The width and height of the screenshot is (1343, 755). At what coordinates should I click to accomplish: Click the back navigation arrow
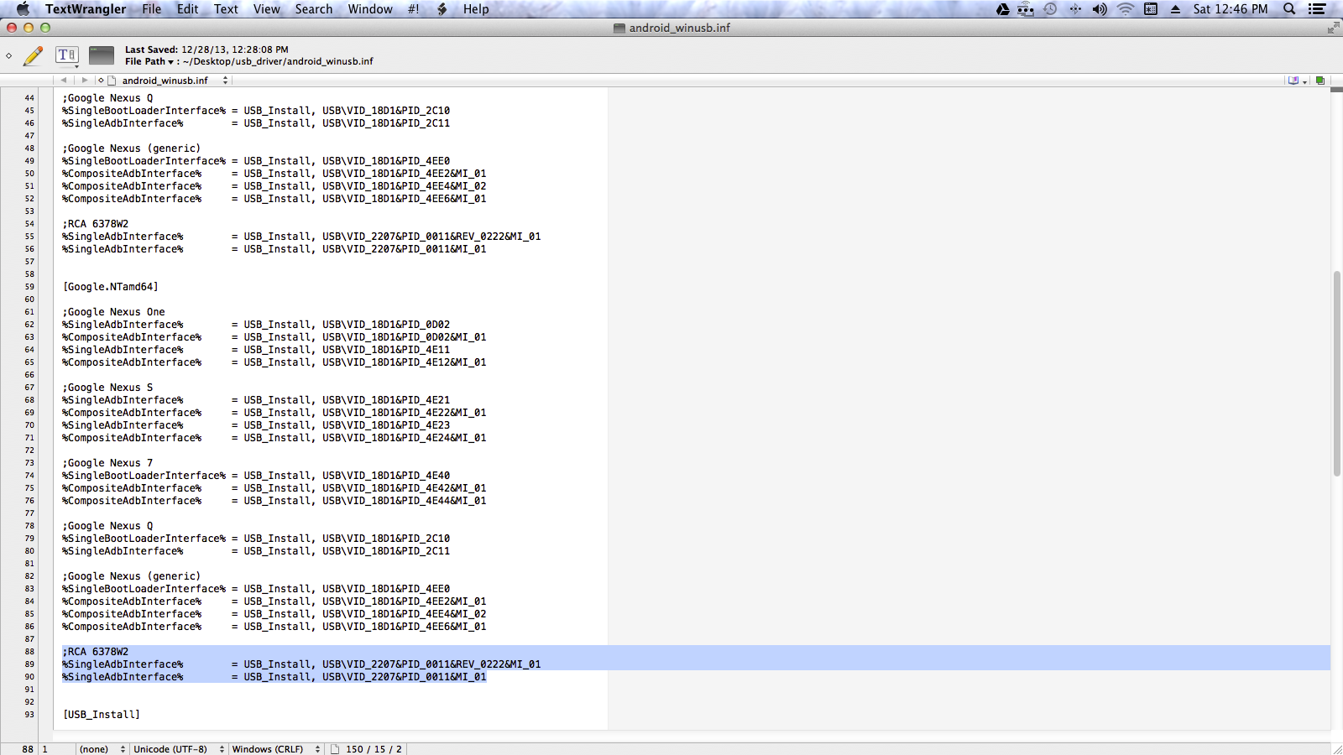(65, 80)
